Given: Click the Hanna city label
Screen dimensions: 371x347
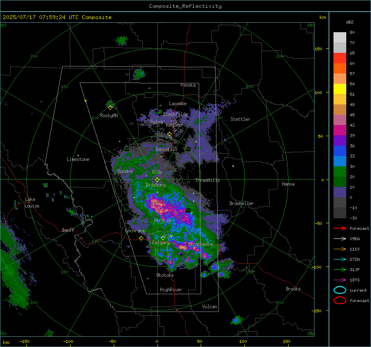Looking at the screenshot, I should 288,184.
